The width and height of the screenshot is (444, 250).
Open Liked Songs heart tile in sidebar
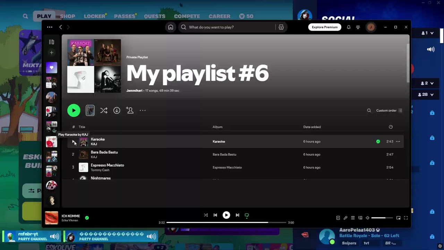coord(51,68)
